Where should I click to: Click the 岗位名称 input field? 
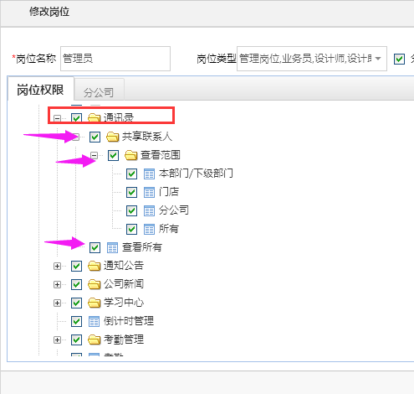coord(115,59)
